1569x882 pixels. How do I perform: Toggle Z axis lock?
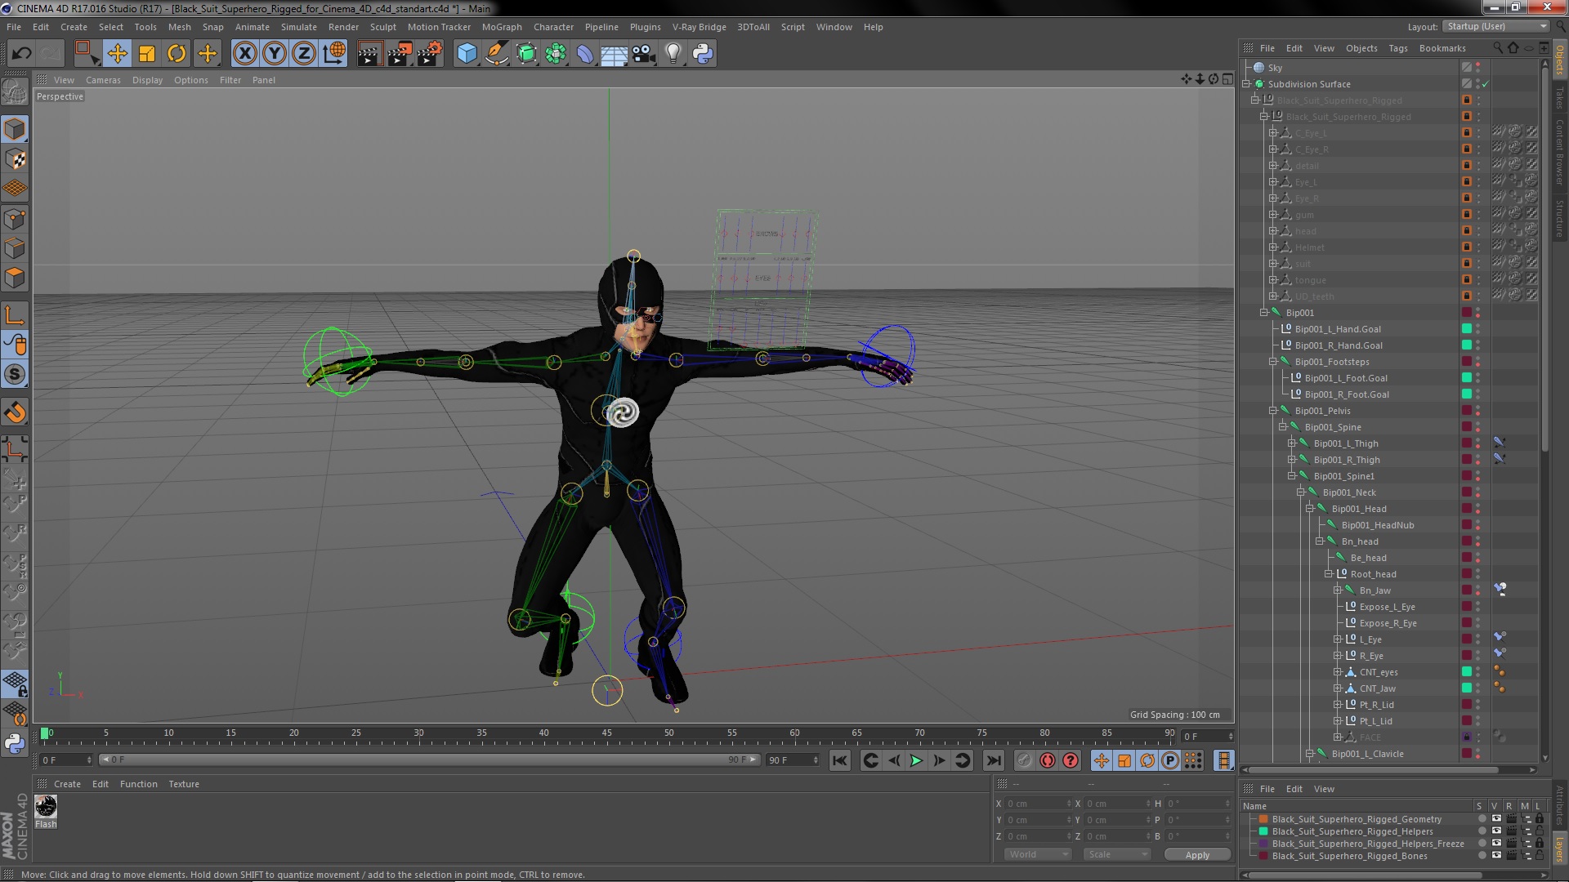304,54
